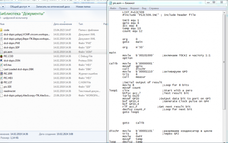
Task: Click the date 23.06.2024 19:29
Action: tap(62, 95)
